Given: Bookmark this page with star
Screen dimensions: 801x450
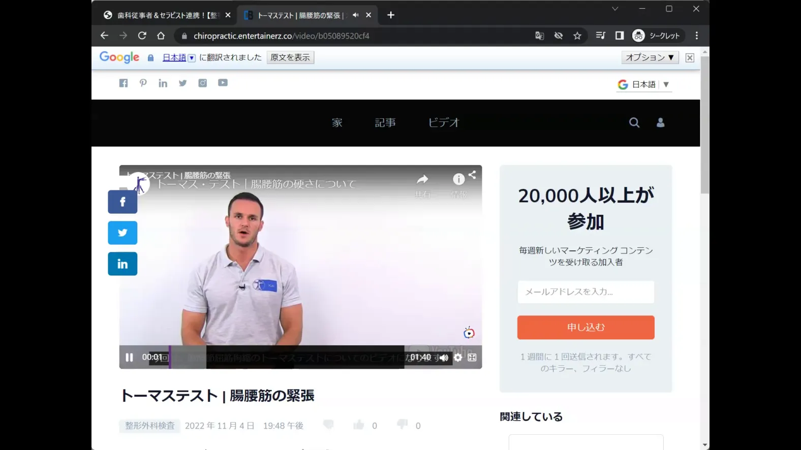Looking at the screenshot, I should tap(577, 36).
